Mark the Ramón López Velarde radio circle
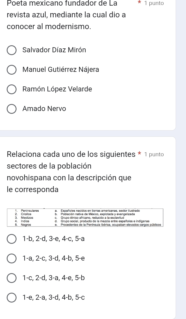 (x=11, y=89)
